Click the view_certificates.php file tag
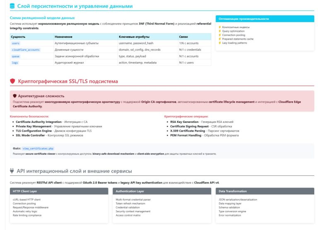 pyautogui.click(x=38, y=148)
